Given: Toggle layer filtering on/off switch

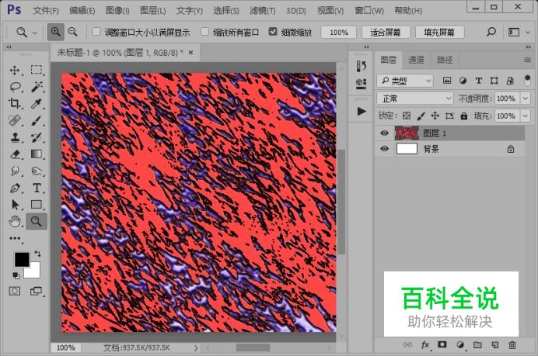Looking at the screenshot, I should pyautogui.click(x=527, y=81).
